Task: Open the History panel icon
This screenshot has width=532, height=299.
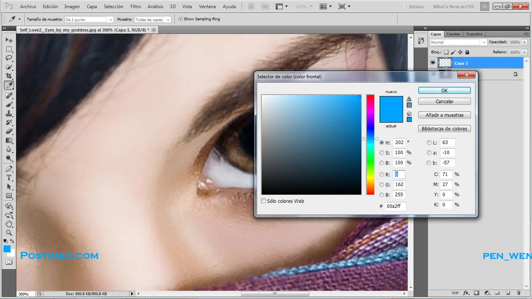Action: pos(421,40)
